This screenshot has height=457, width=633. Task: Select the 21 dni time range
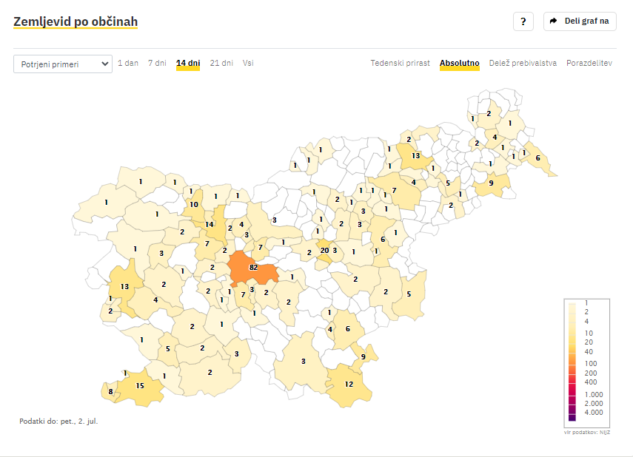tap(221, 64)
